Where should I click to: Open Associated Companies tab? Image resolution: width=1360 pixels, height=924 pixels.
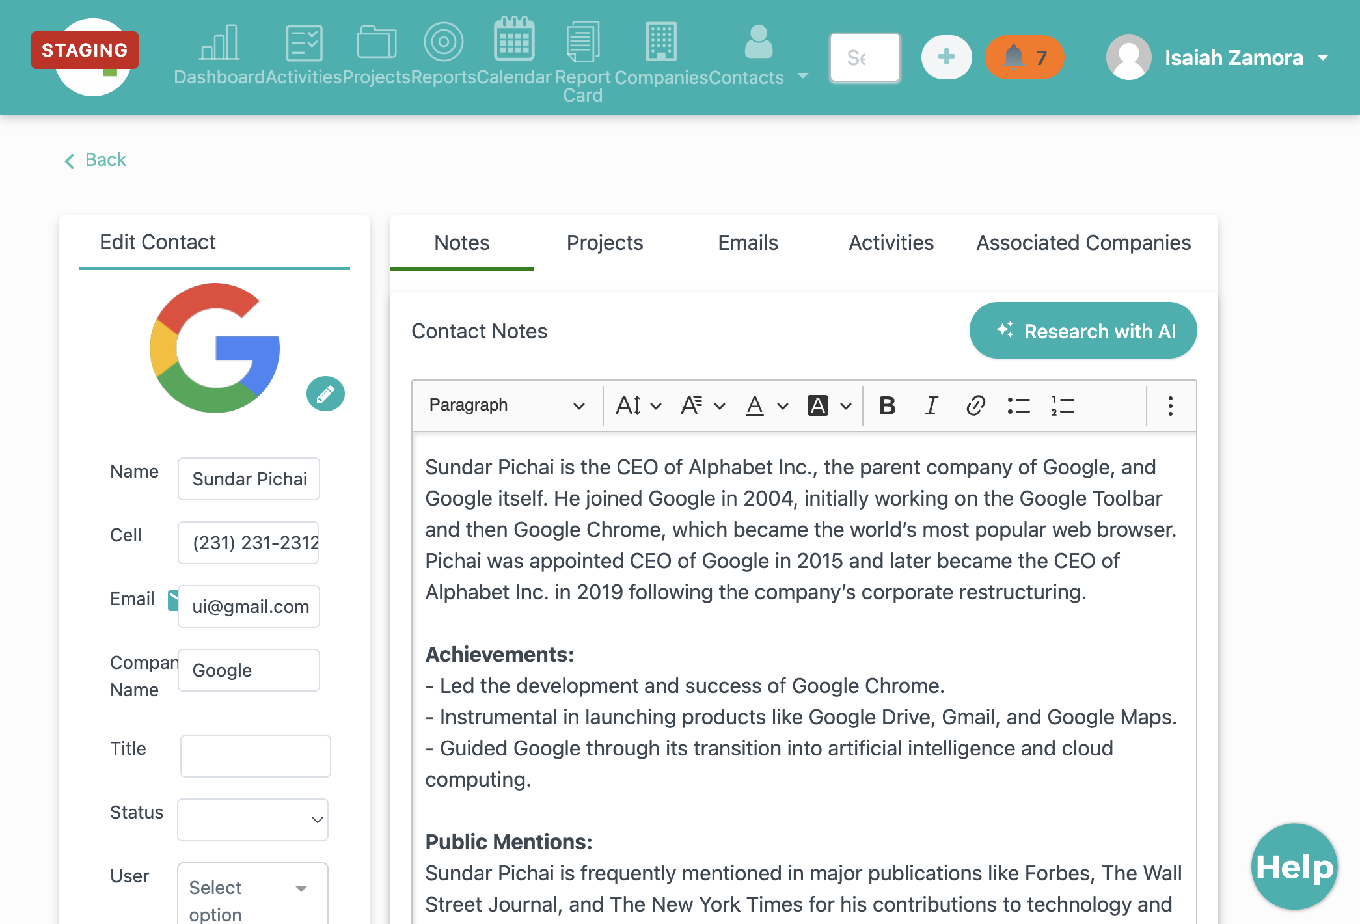(1083, 243)
